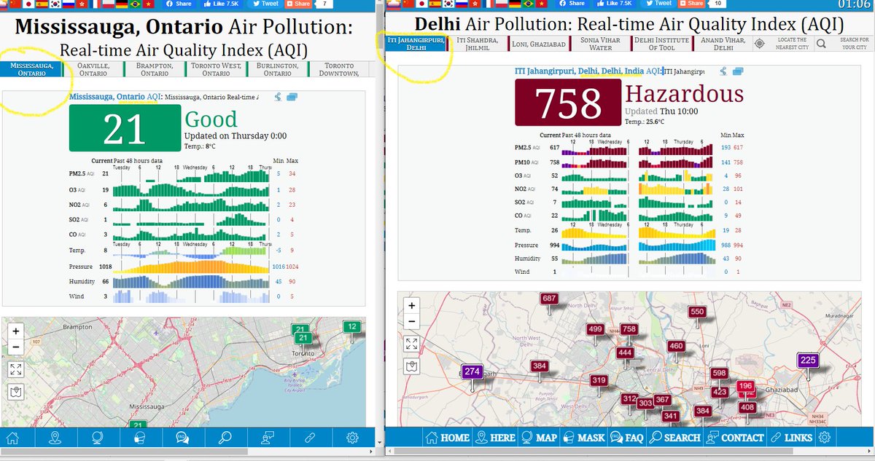Click the 12 marker on Mississauga map
The image size is (875, 461).
pyautogui.click(x=353, y=327)
